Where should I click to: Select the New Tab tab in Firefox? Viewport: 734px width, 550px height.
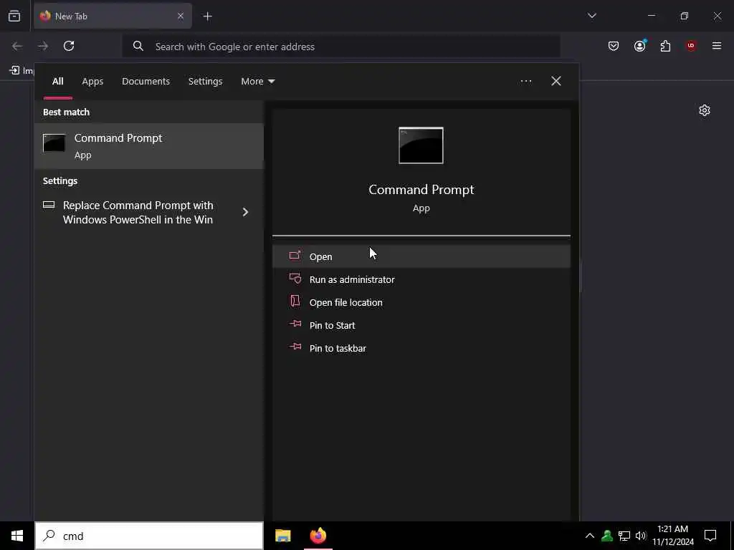113,16
